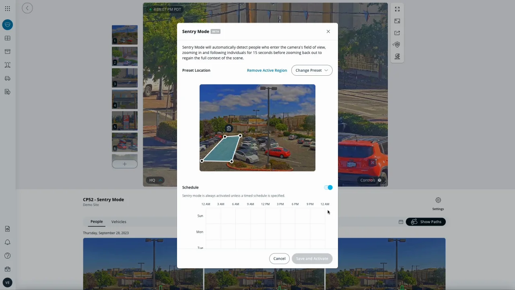The width and height of the screenshot is (515, 290).
Task: Click the Show Paths button
Action: [x=426, y=222]
